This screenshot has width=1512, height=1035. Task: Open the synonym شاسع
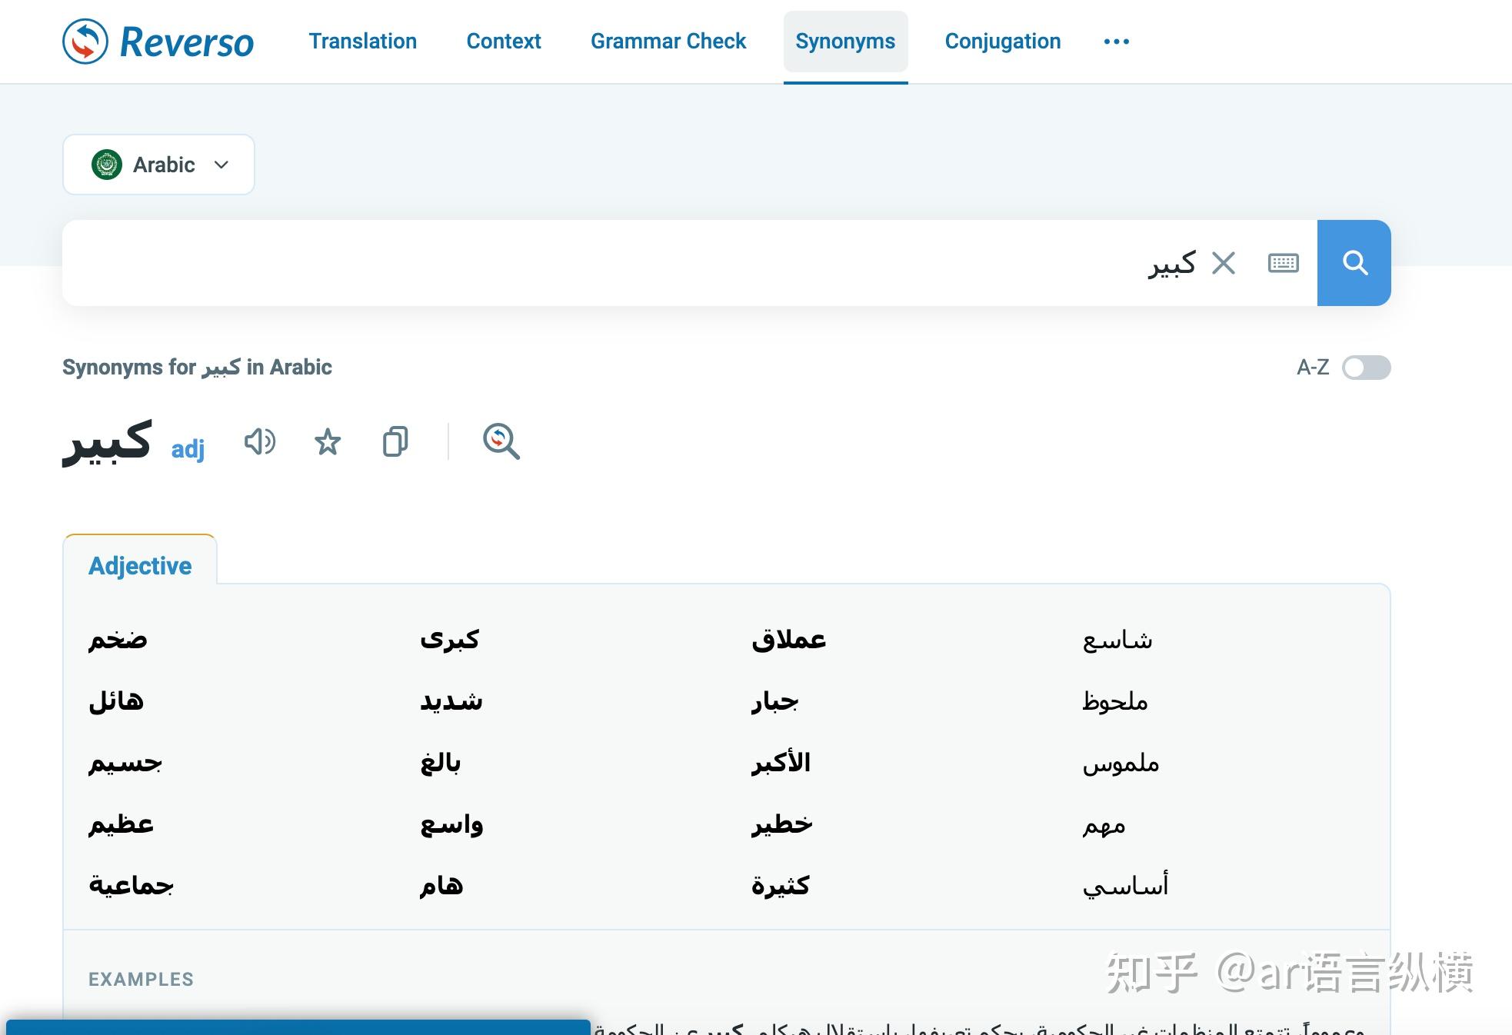pos(1117,640)
